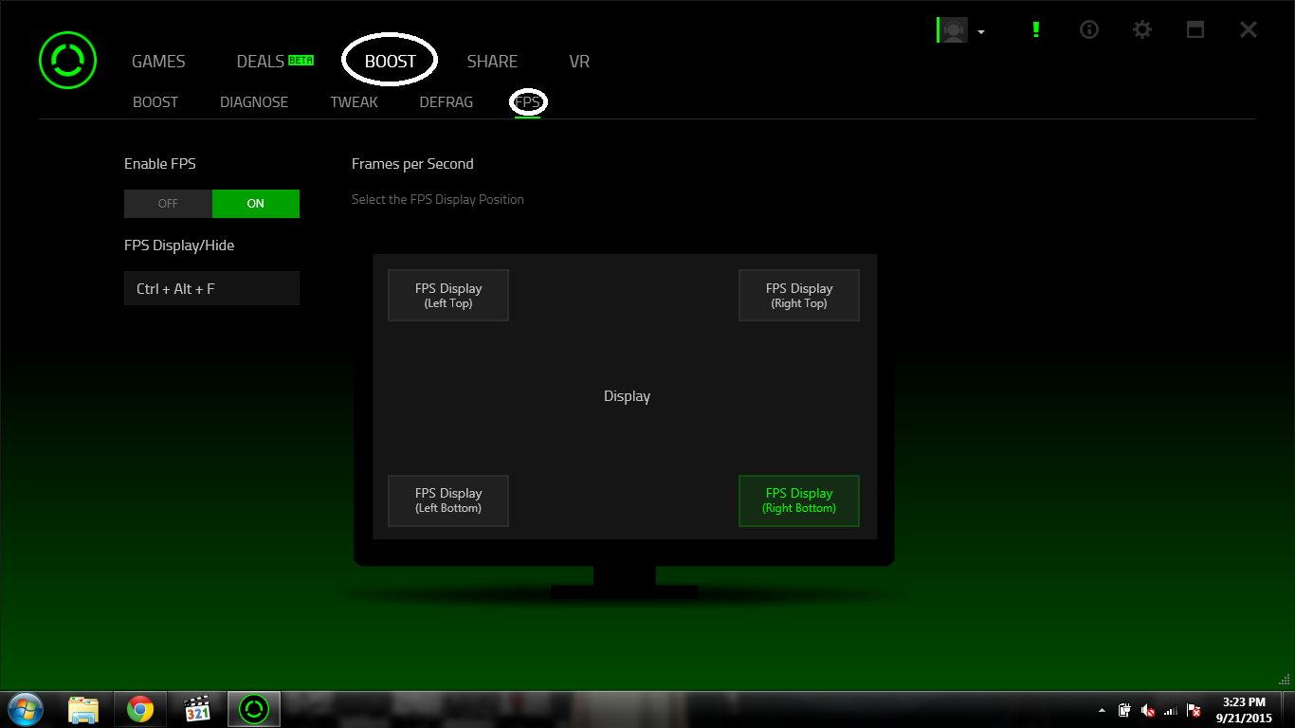Select FPS Display Left Top position

coord(447,295)
